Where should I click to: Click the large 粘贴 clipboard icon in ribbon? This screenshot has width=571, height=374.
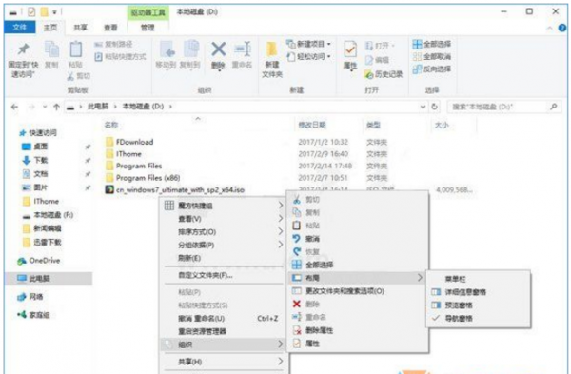[x=76, y=49]
